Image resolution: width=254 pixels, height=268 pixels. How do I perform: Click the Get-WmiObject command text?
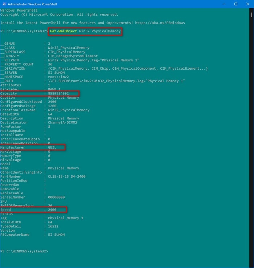click(64, 31)
